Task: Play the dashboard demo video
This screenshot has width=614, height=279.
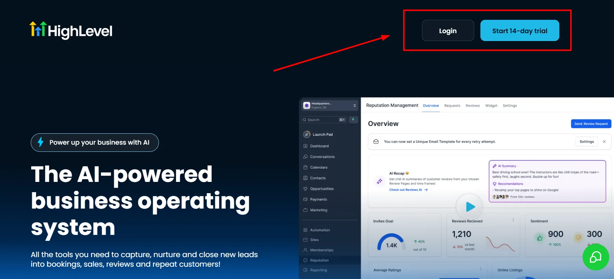Action: pos(470,207)
